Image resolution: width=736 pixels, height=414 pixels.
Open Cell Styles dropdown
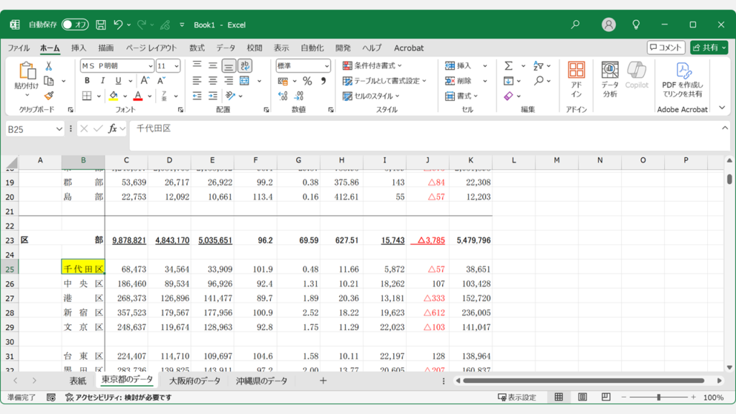(371, 96)
